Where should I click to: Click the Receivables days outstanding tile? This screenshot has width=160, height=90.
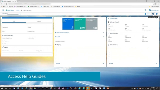[x=92, y=24]
